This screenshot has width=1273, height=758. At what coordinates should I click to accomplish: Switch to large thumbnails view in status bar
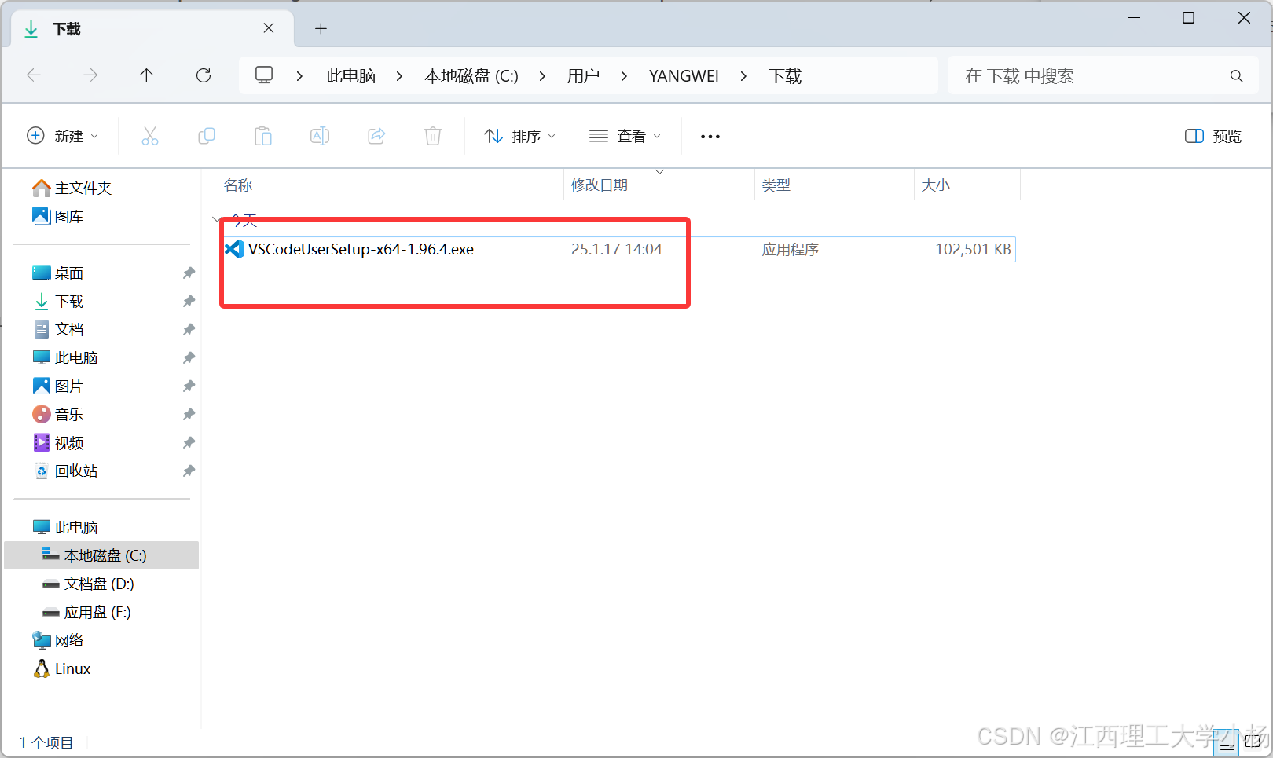coord(1253,742)
